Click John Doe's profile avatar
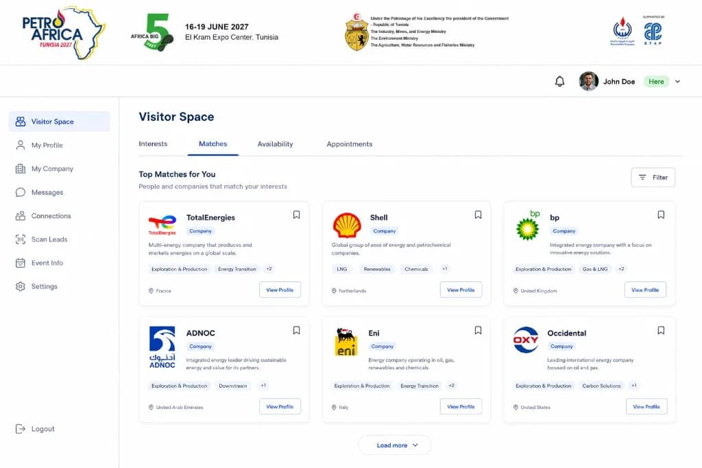Screen dimensions: 702x468 [x=588, y=82]
